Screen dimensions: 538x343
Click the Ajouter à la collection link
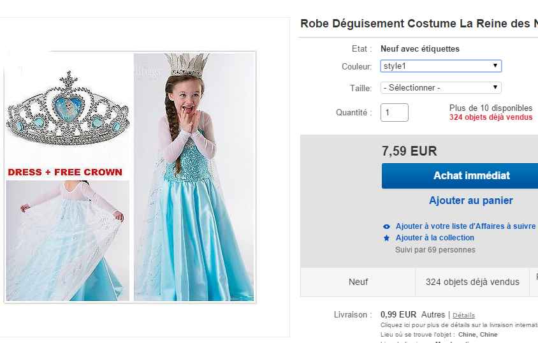click(435, 238)
